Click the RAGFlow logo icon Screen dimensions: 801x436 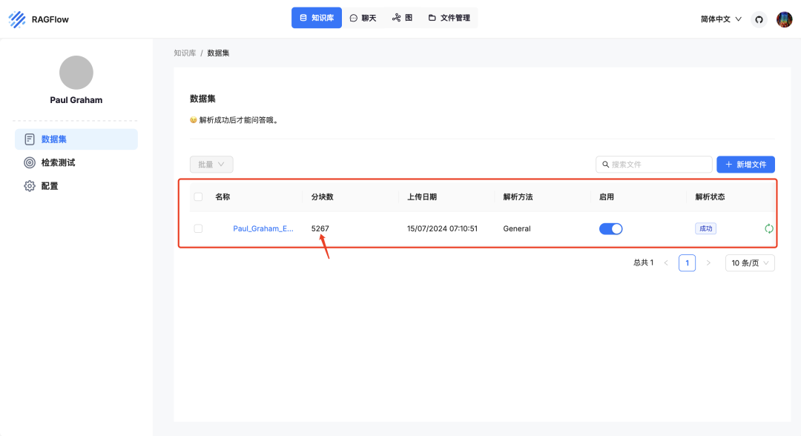coord(16,19)
